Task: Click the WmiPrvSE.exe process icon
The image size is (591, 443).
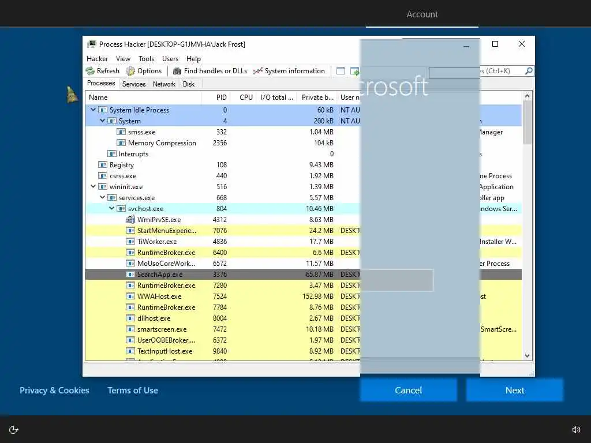Action: [x=130, y=219]
